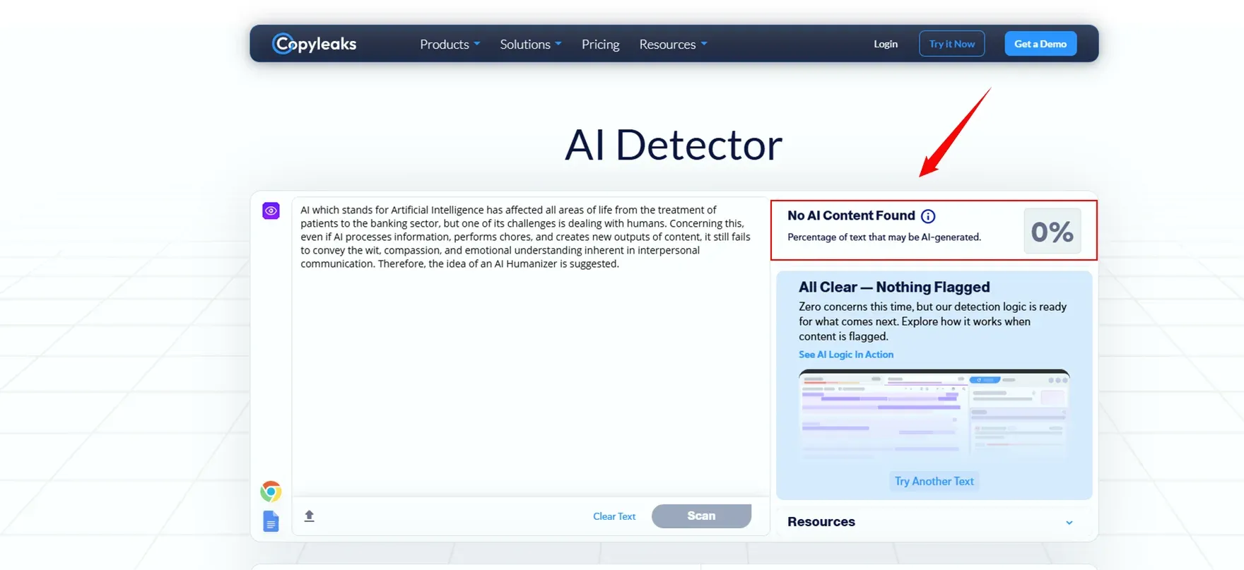Click the Copyleaks logo
This screenshot has height=570, width=1244.
(x=315, y=44)
